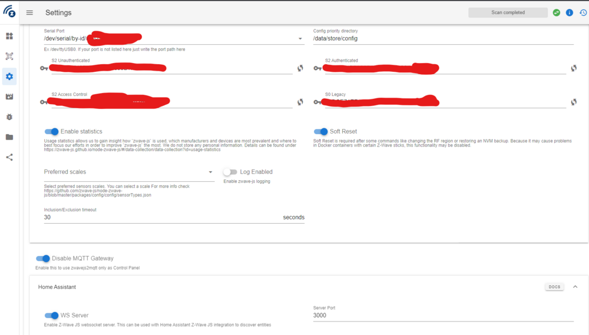This screenshot has height=335, width=589.
Task: Open the Debug bug icon in sidebar
Action: coord(9,117)
